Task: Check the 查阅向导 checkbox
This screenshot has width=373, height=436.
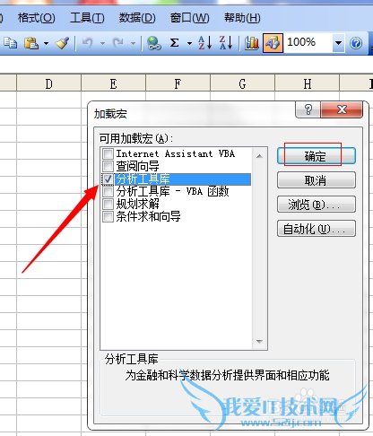Action: click(x=108, y=166)
